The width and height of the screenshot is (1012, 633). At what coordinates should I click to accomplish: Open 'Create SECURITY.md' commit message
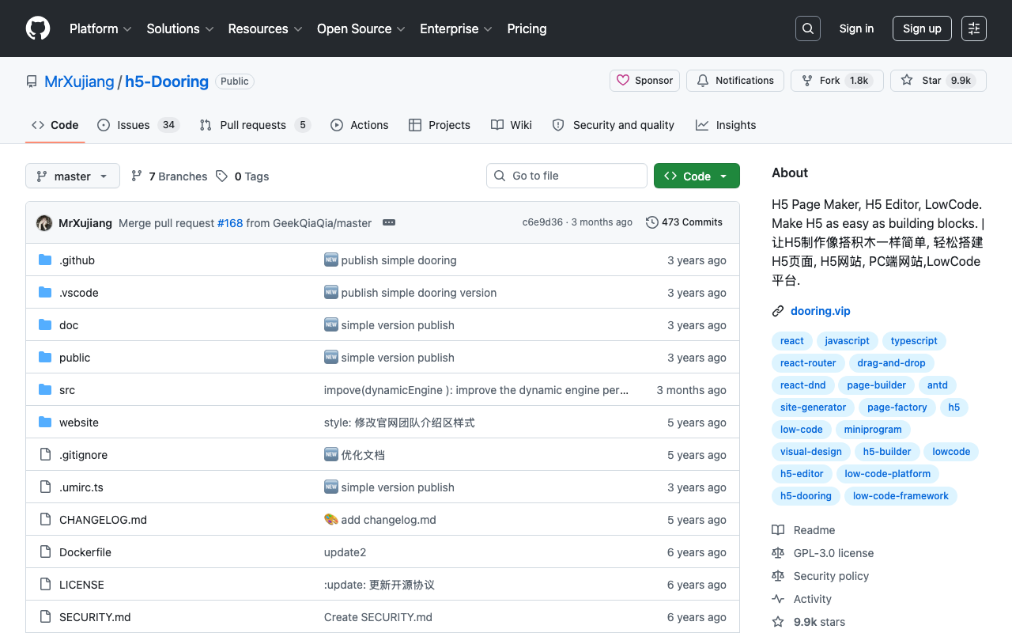(x=378, y=617)
